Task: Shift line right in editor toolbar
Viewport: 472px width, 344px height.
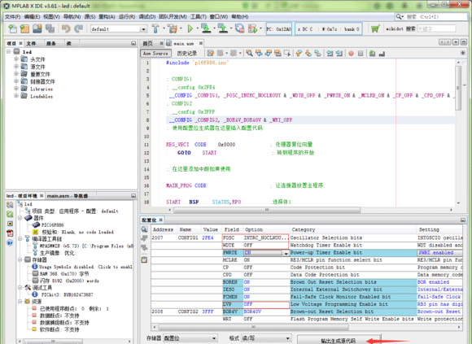Action: 339,54
